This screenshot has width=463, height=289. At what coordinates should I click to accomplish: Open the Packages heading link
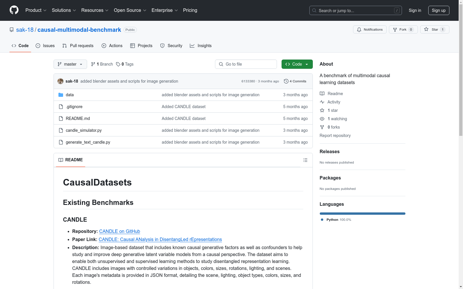coord(330,178)
